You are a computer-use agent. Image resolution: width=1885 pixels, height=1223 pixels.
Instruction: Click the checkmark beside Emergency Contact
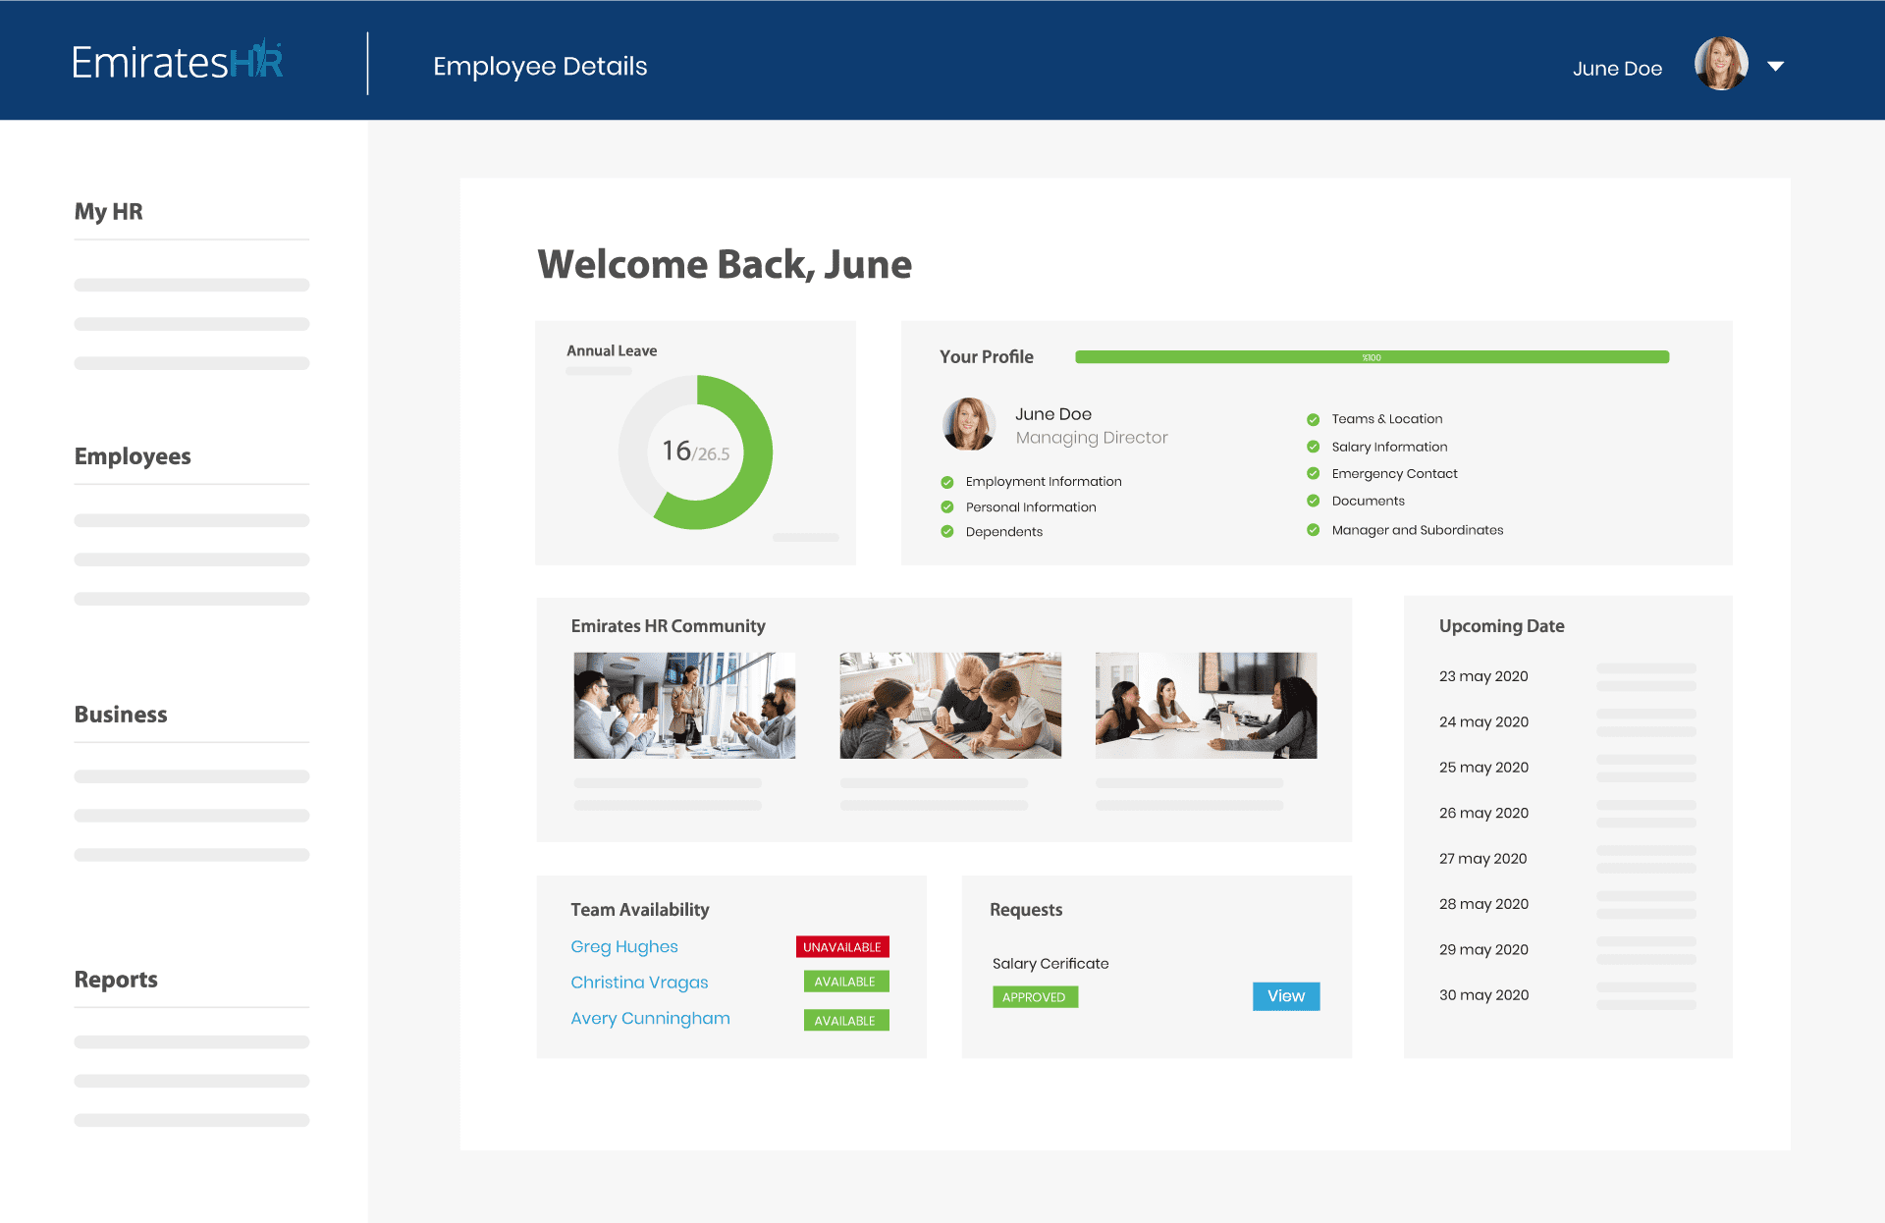click(x=1313, y=472)
